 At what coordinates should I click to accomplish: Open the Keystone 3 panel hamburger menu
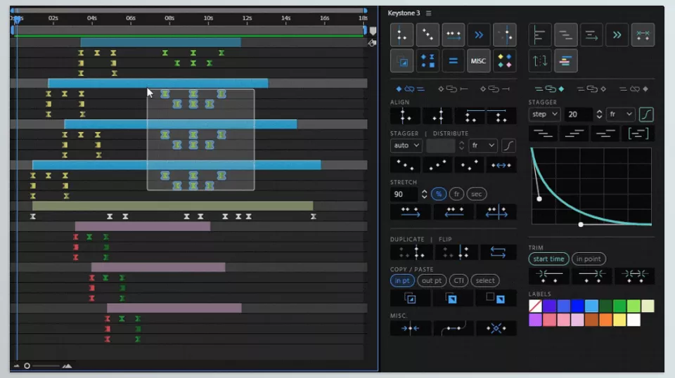click(428, 13)
